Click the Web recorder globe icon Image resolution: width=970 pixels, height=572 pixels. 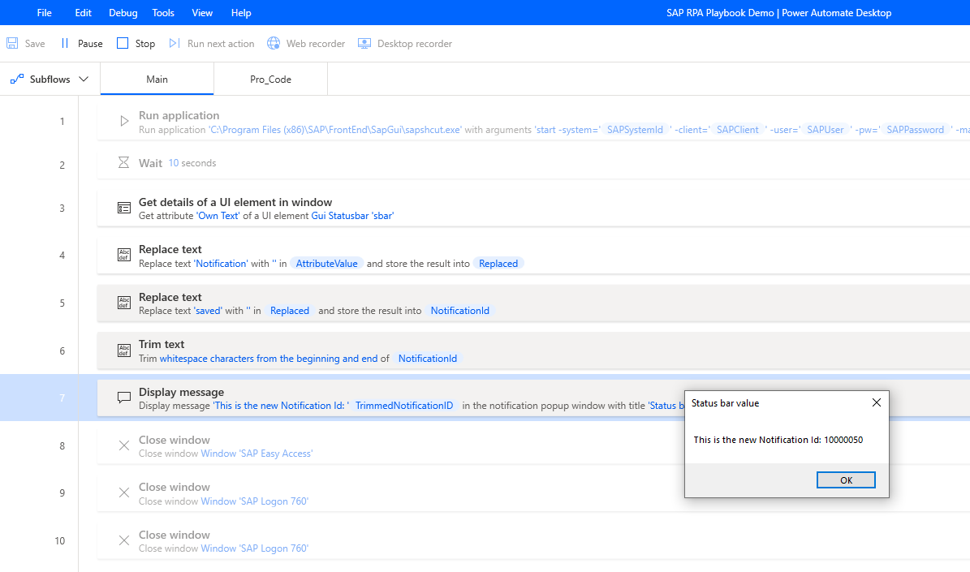pyautogui.click(x=274, y=43)
